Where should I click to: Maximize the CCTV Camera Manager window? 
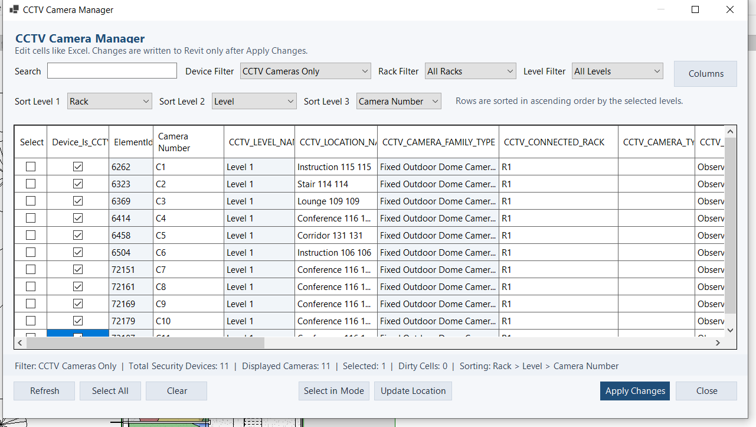coord(695,9)
